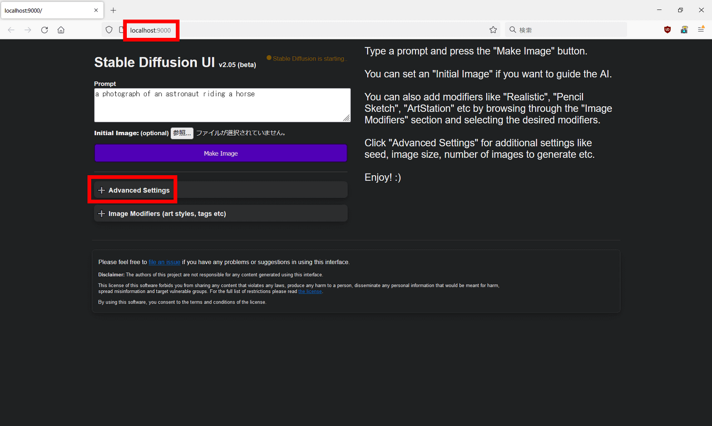Viewport: 712px width, 426px height.
Task: Click the 'Stable Diffusion is starting' status
Action: [x=307, y=58]
